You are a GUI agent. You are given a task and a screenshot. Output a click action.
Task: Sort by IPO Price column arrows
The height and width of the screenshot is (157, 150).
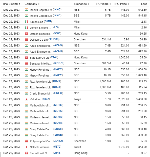(x=128, y=4)
